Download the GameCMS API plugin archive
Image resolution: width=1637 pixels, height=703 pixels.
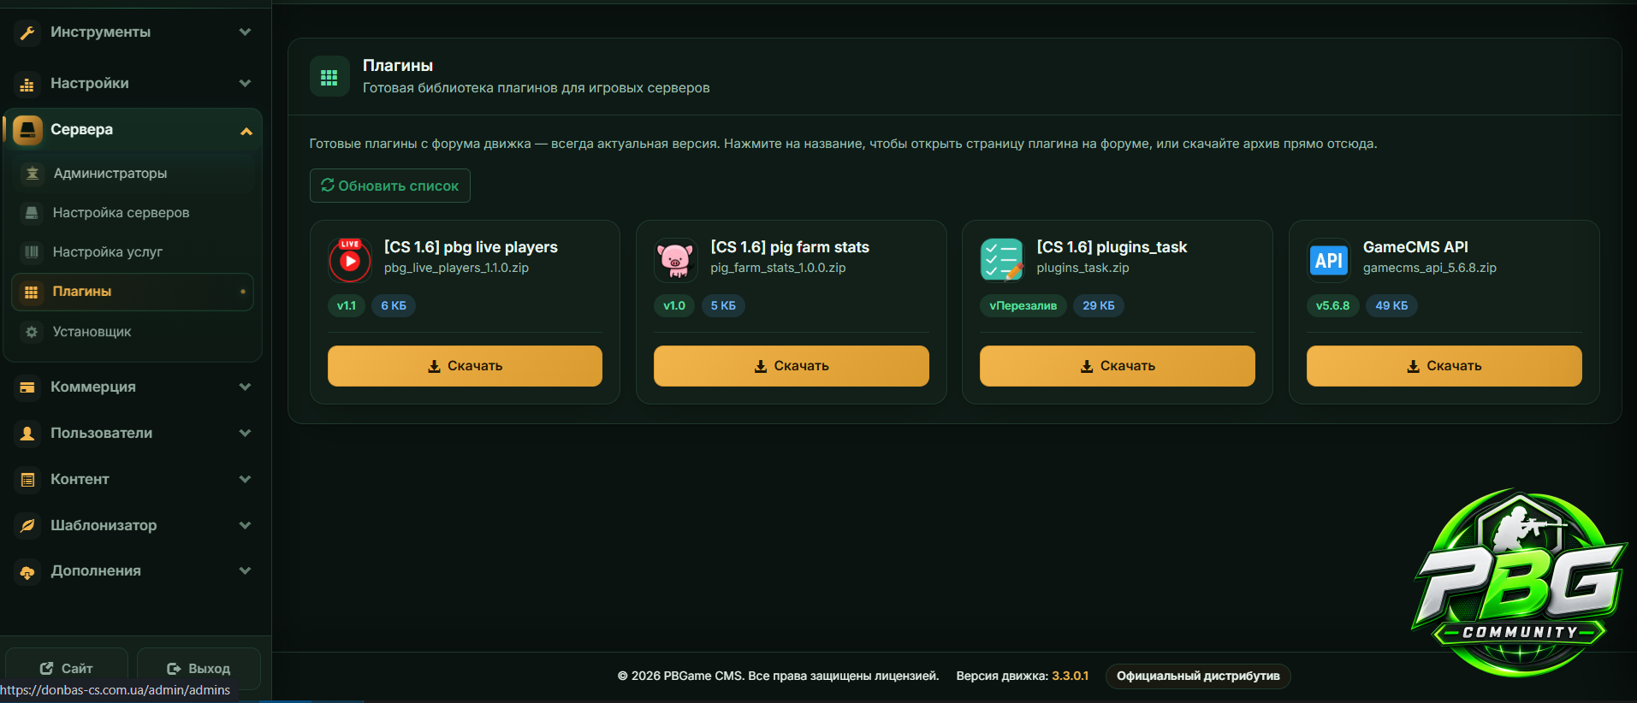pyautogui.click(x=1444, y=366)
